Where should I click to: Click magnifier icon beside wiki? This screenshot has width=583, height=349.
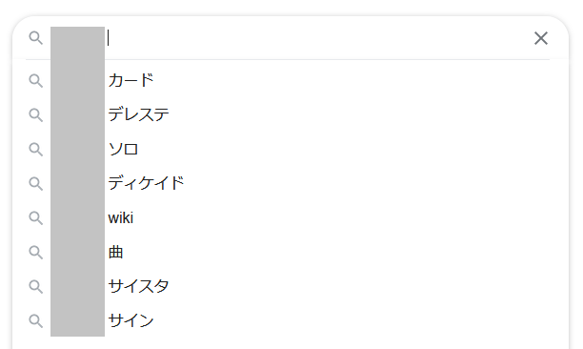pyautogui.click(x=35, y=217)
